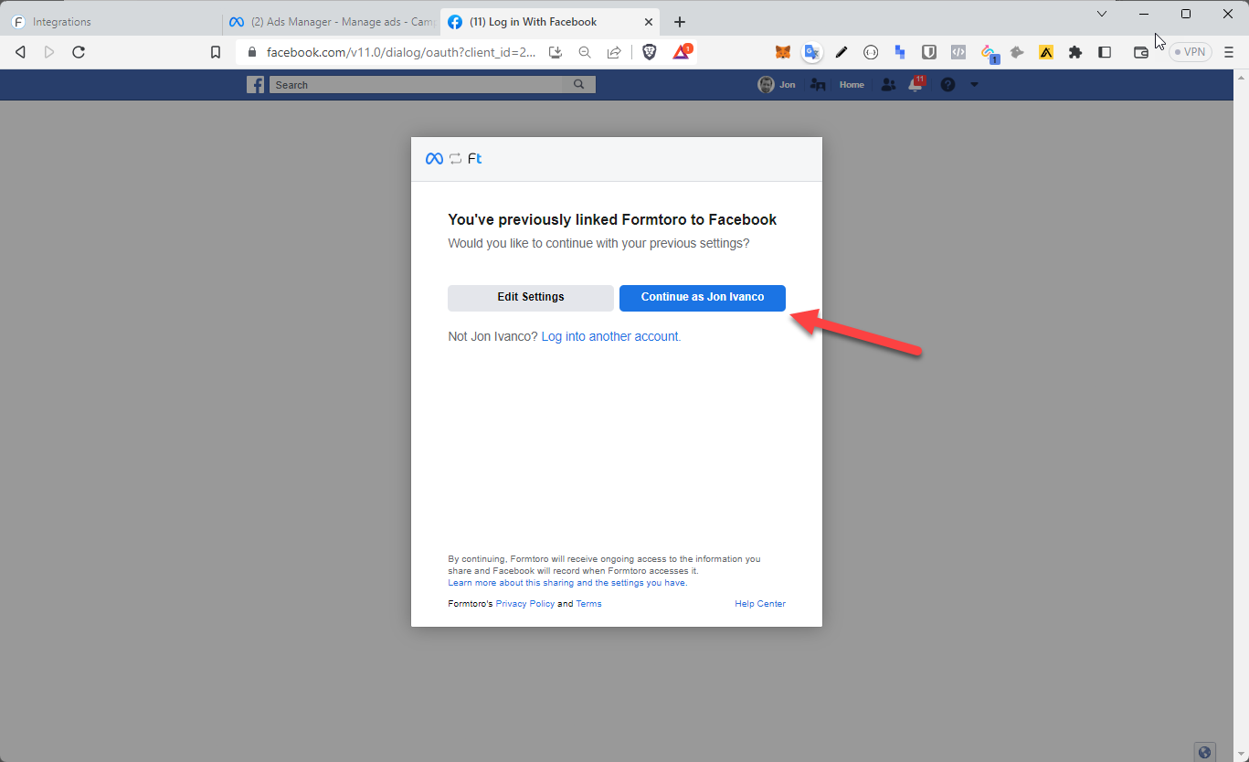
Task: Click the Facebook search magnifier button
Action: pos(579,85)
